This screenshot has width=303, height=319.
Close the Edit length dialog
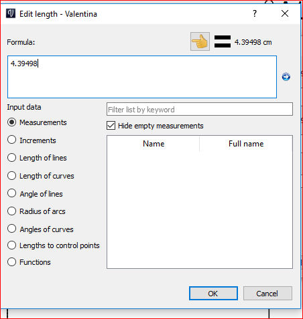click(285, 13)
